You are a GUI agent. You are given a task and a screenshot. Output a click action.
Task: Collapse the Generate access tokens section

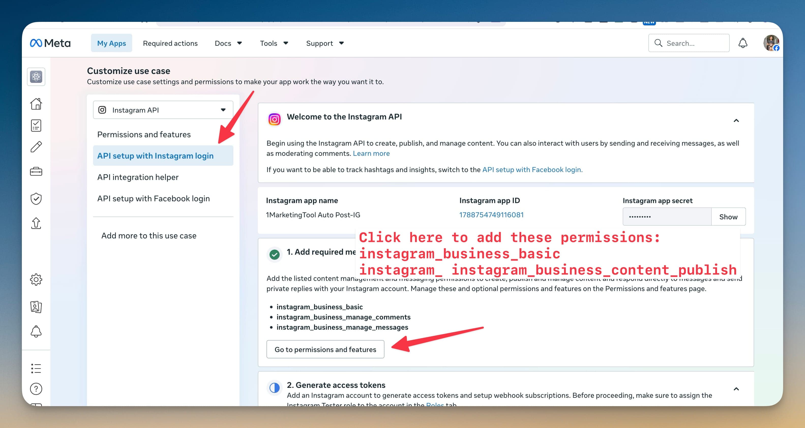(x=736, y=389)
